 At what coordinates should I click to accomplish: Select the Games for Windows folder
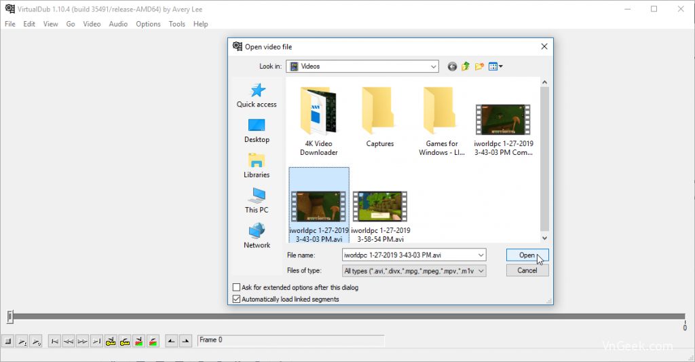click(441, 121)
